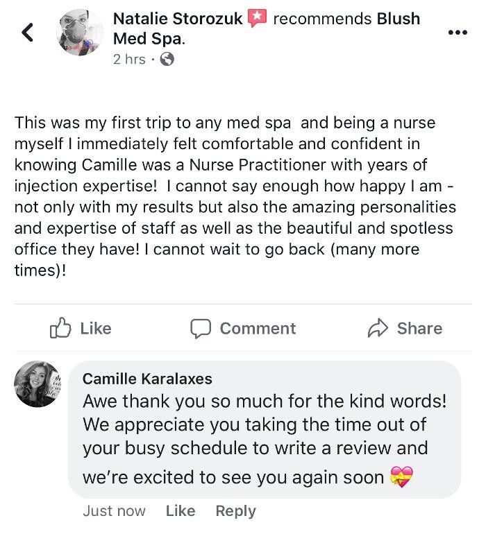Open the three-dot post options menu
Screen dimensions: 486x534
click(458, 32)
